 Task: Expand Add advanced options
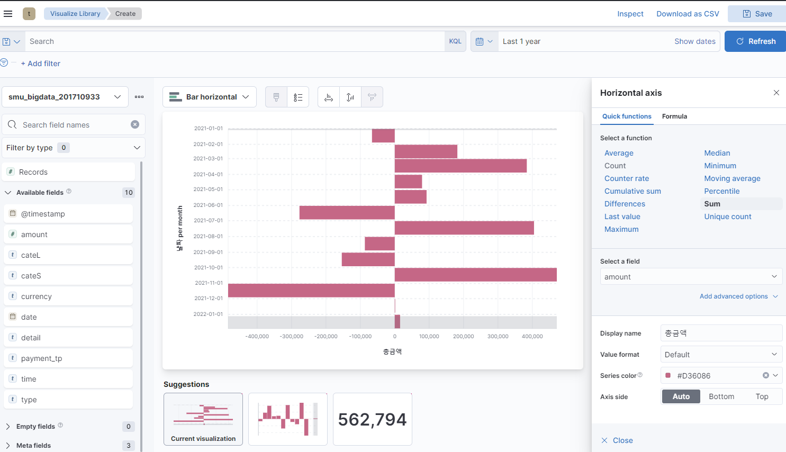[738, 296]
